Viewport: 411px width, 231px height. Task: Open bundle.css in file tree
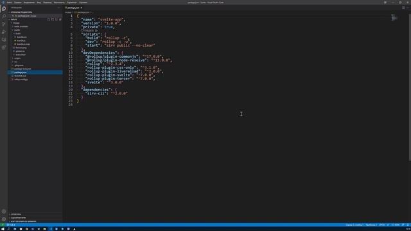click(21, 37)
